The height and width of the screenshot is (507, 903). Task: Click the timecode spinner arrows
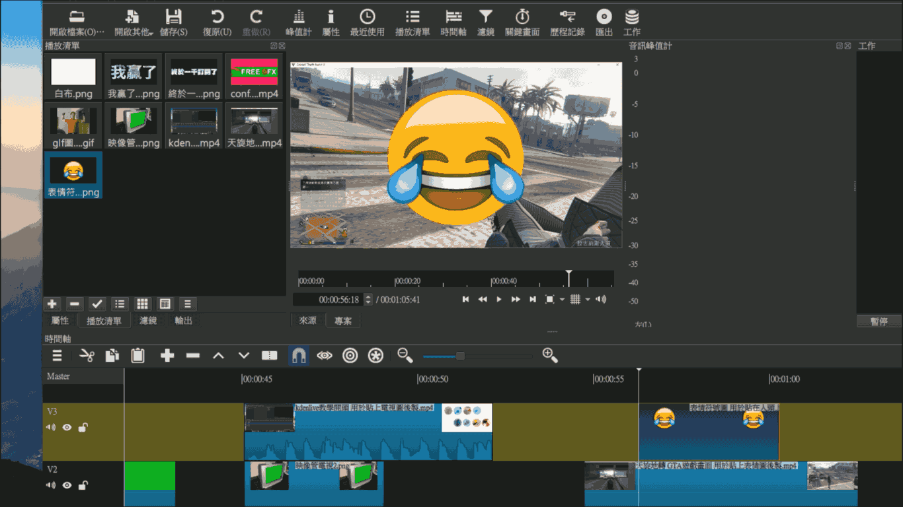pos(368,300)
